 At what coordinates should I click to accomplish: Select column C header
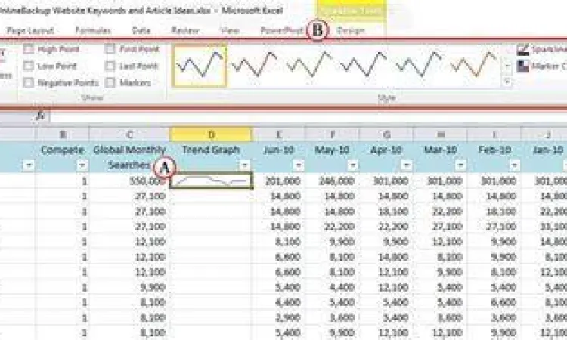pyautogui.click(x=129, y=134)
